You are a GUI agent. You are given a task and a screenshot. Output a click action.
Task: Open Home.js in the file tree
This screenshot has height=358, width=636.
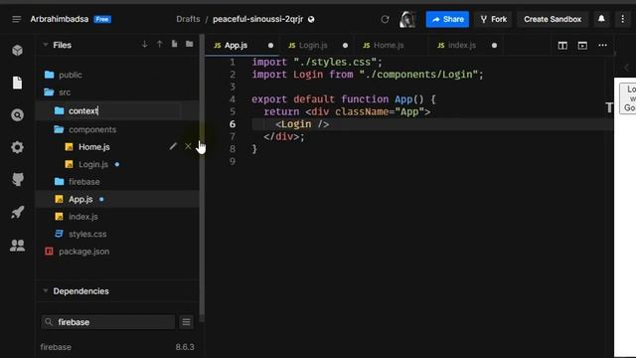94,147
